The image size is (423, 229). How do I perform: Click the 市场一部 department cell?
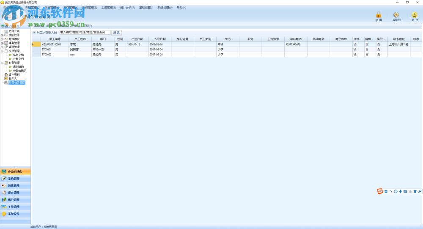[103, 50]
